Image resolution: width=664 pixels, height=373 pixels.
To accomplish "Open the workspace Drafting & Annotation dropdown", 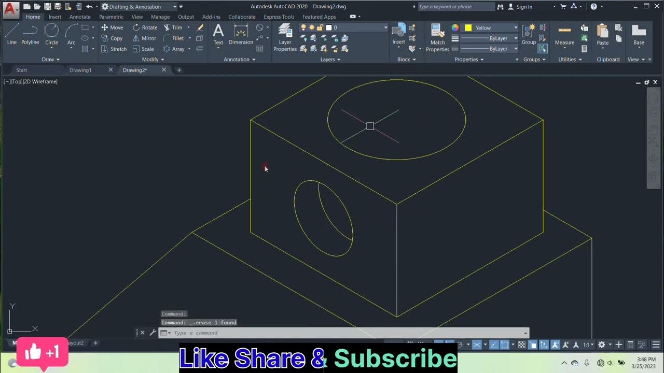I will (x=139, y=7).
